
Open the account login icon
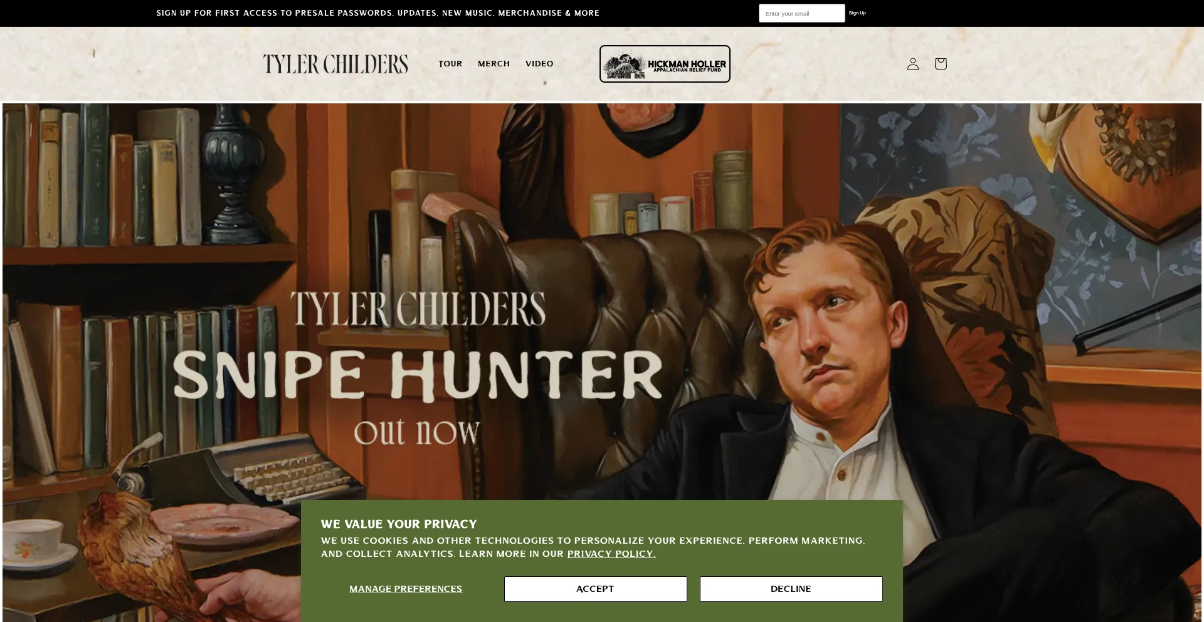[912, 64]
